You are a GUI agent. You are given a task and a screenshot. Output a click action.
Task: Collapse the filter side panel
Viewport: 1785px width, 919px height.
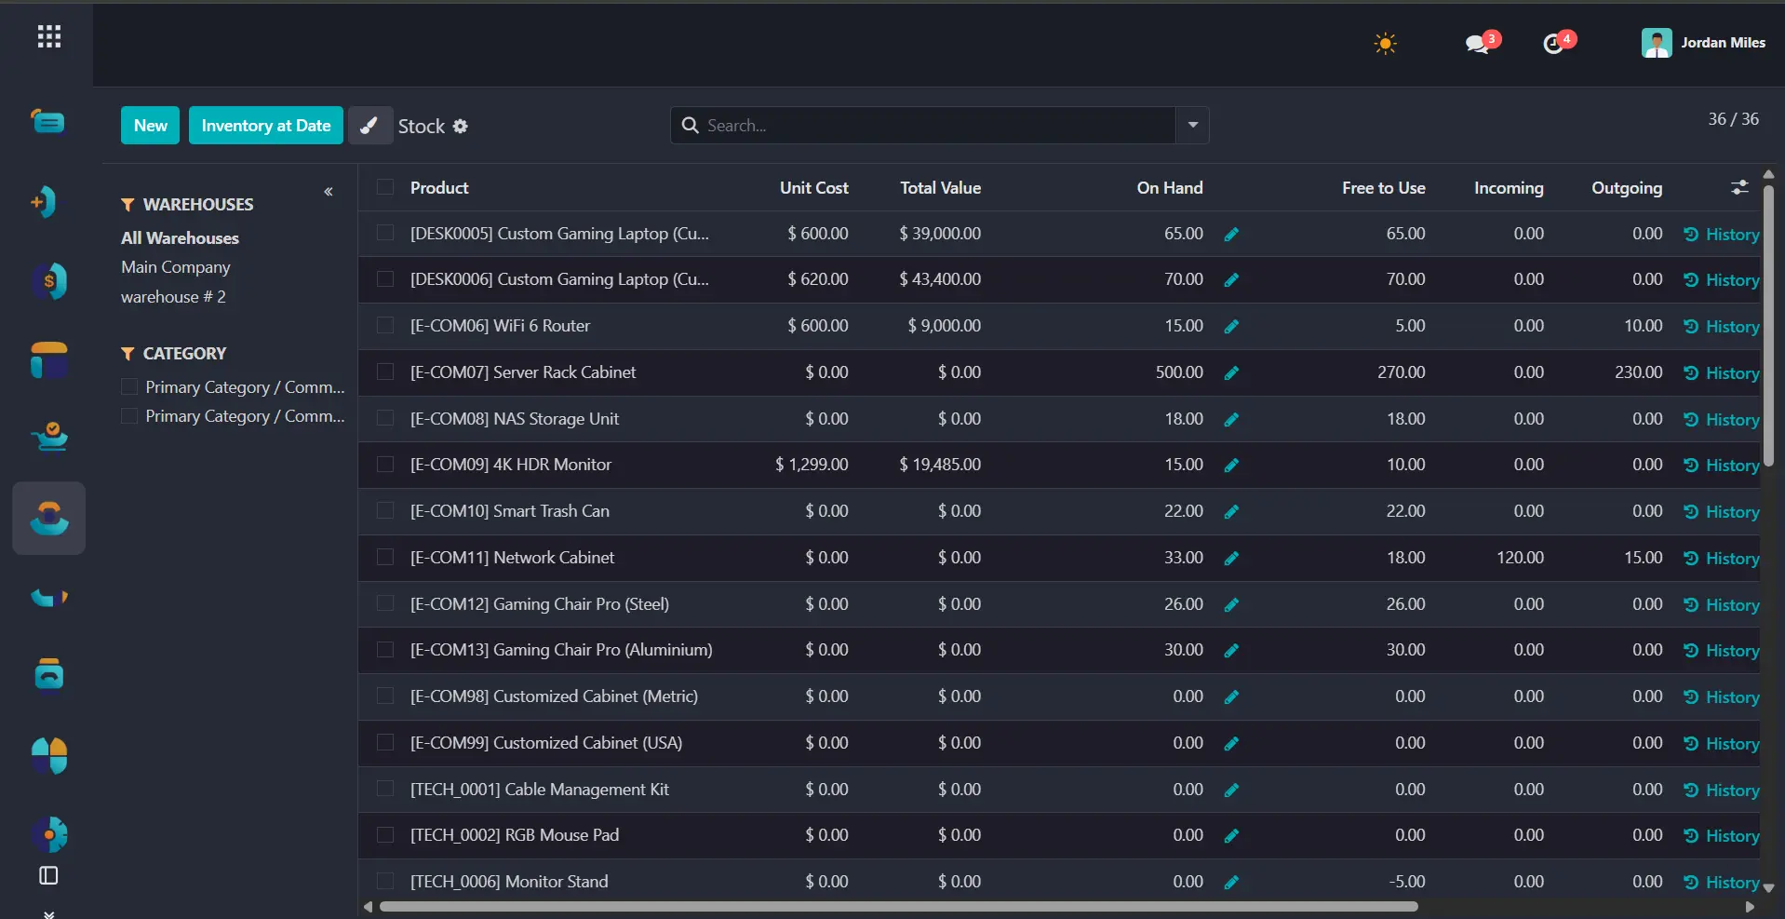click(329, 192)
